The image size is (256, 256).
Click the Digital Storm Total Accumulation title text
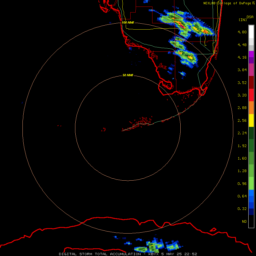[x=100, y=254]
